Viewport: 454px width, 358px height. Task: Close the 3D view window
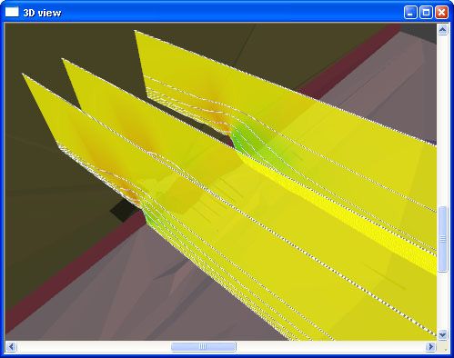pos(442,13)
